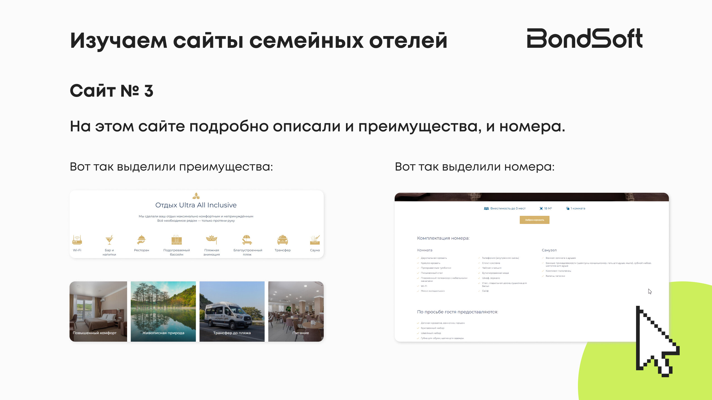Click the gold flower logo above Ultra All Inclusive
This screenshot has height=400, width=712.
coord(196,196)
